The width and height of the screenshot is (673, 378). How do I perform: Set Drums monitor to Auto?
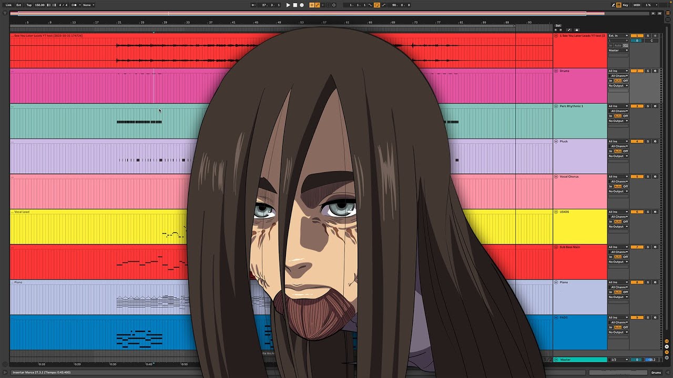[x=618, y=81]
